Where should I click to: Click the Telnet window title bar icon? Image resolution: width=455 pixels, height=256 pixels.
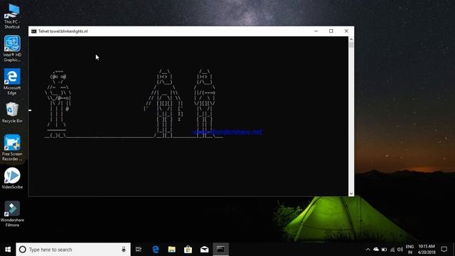pyautogui.click(x=33, y=31)
